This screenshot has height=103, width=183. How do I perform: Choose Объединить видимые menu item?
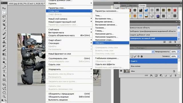tap(69, 97)
